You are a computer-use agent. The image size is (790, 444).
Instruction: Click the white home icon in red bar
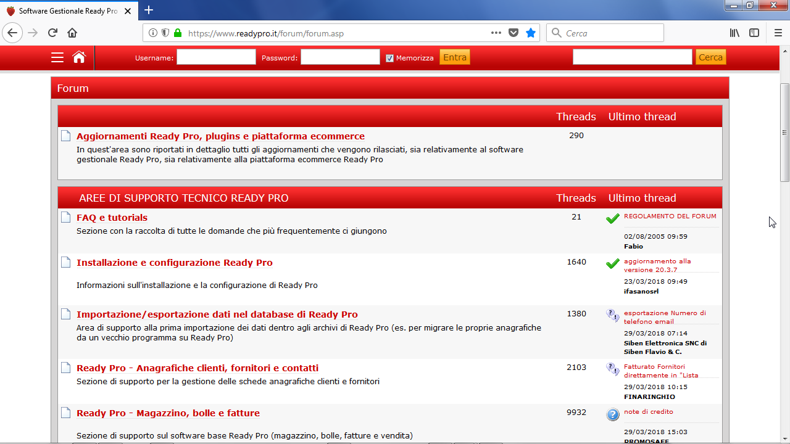pyautogui.click(x=79, y=57)
